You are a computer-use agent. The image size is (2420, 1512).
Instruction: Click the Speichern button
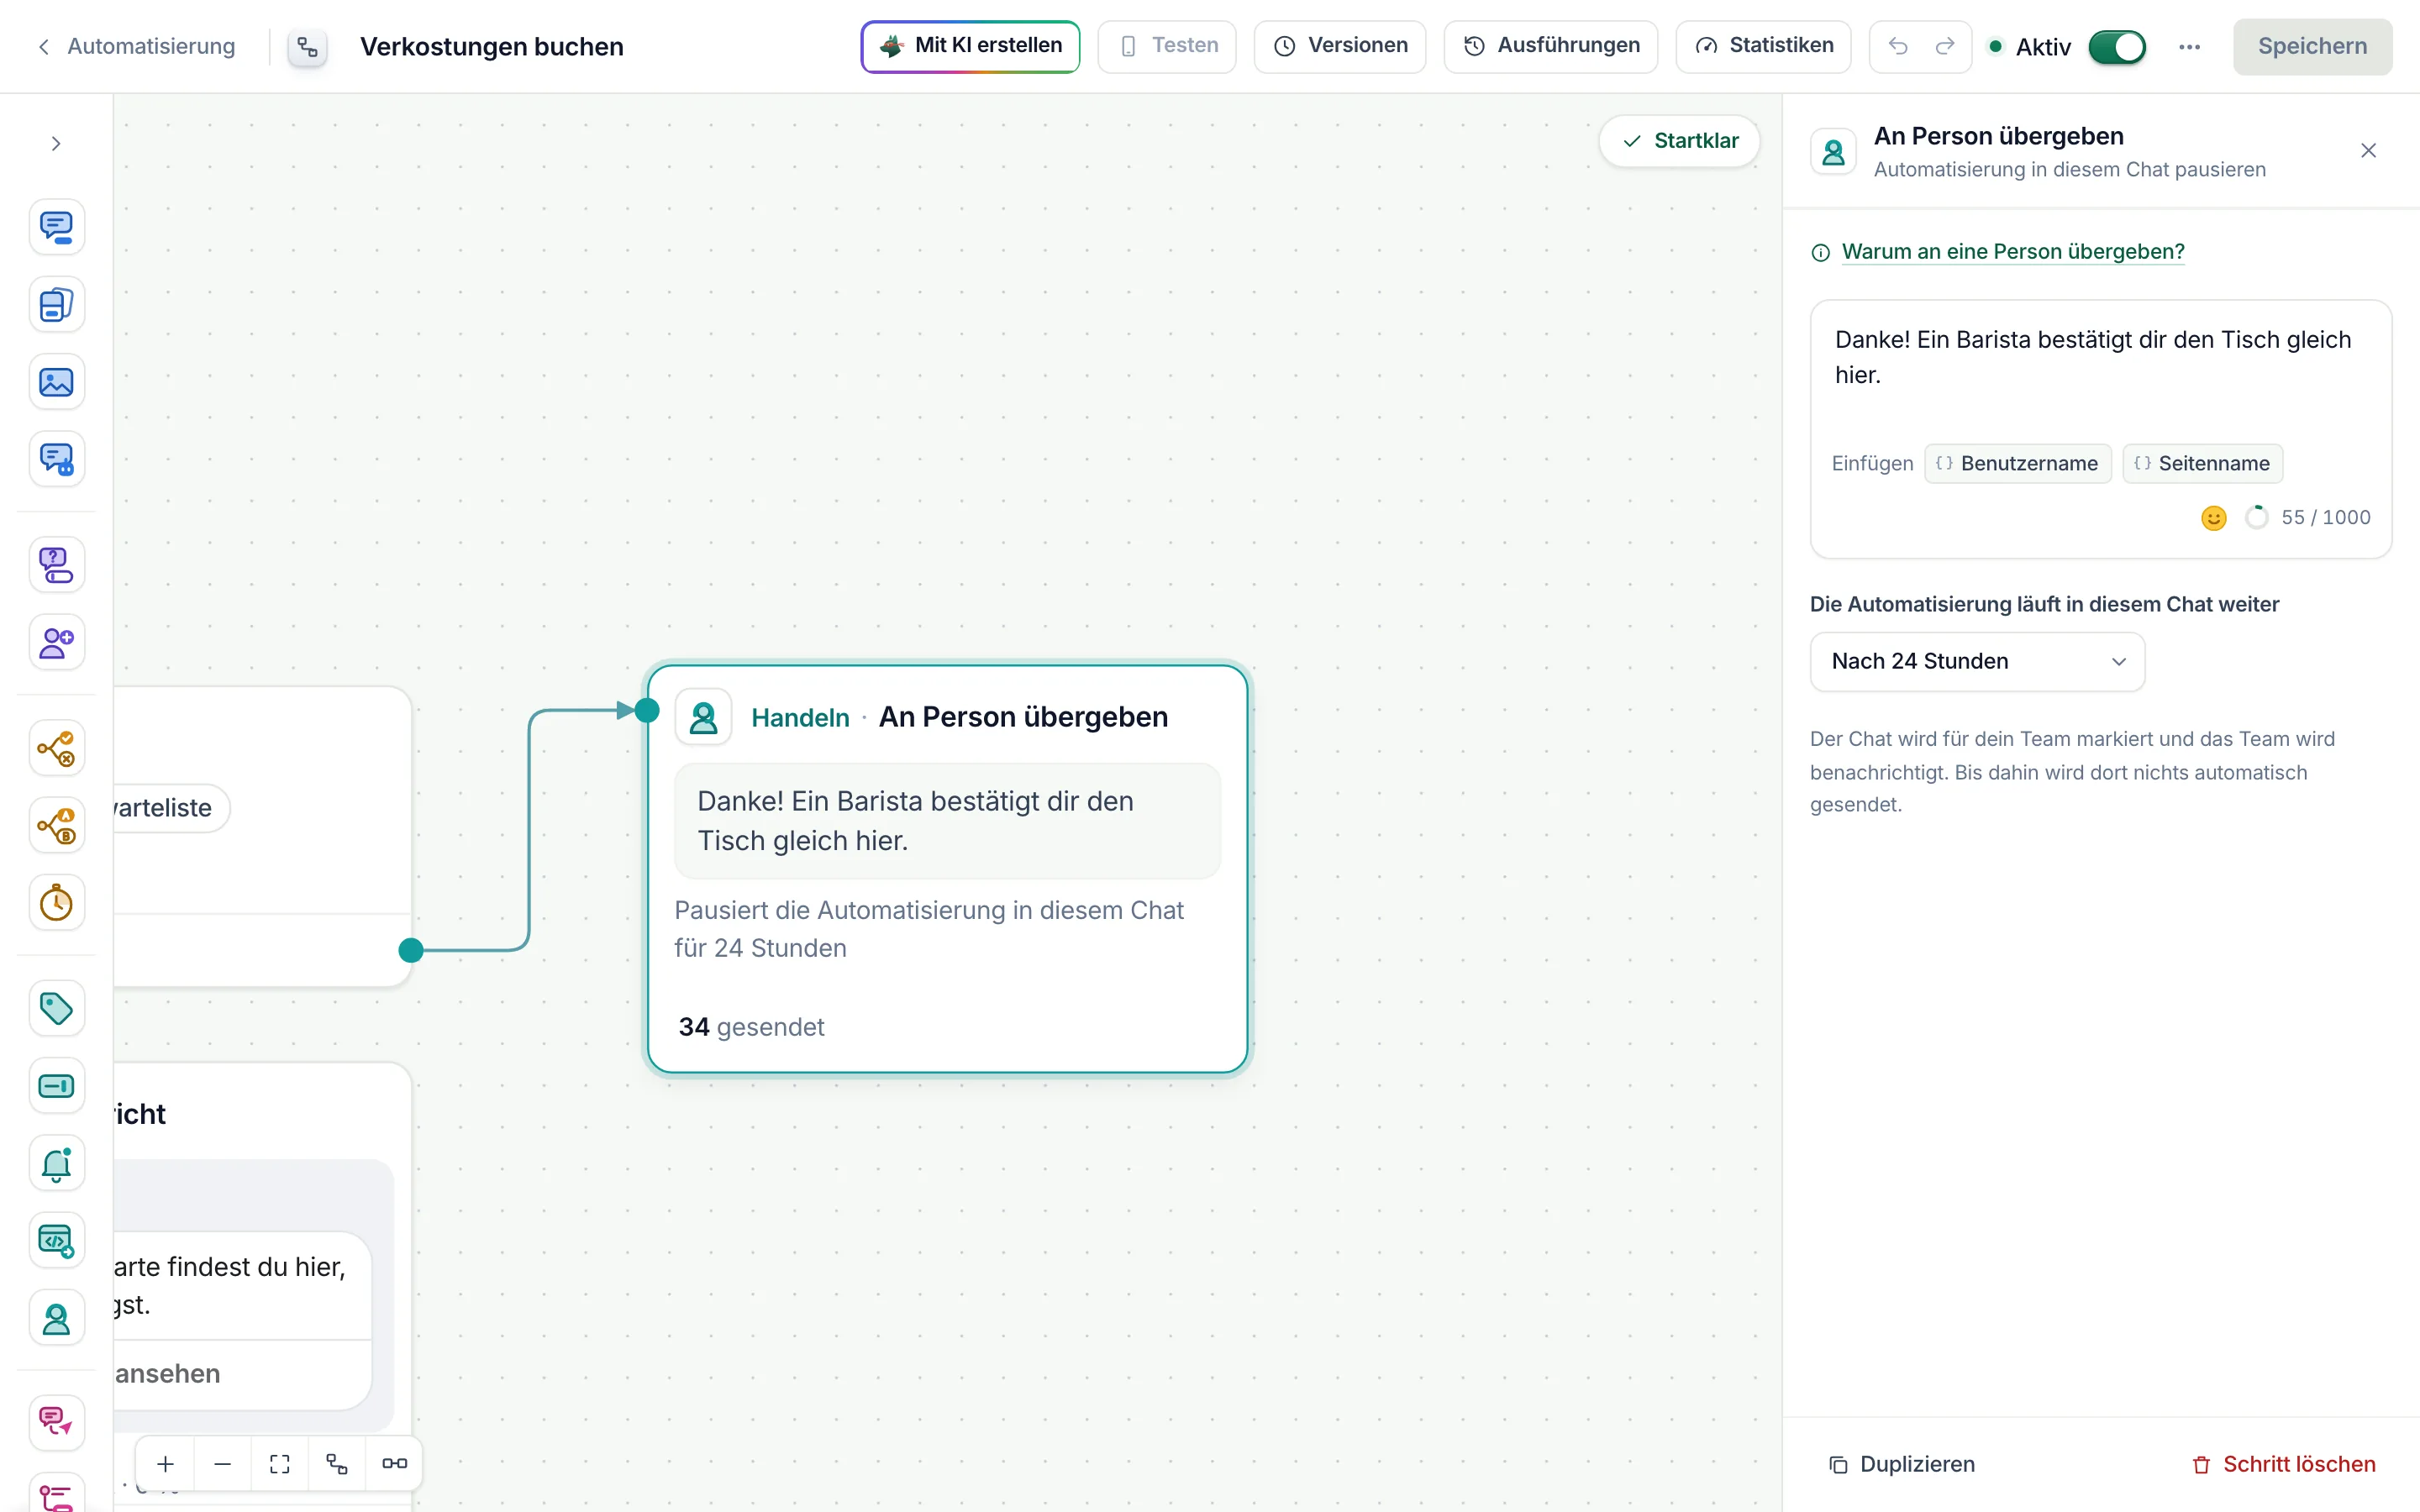point(2312,46)
